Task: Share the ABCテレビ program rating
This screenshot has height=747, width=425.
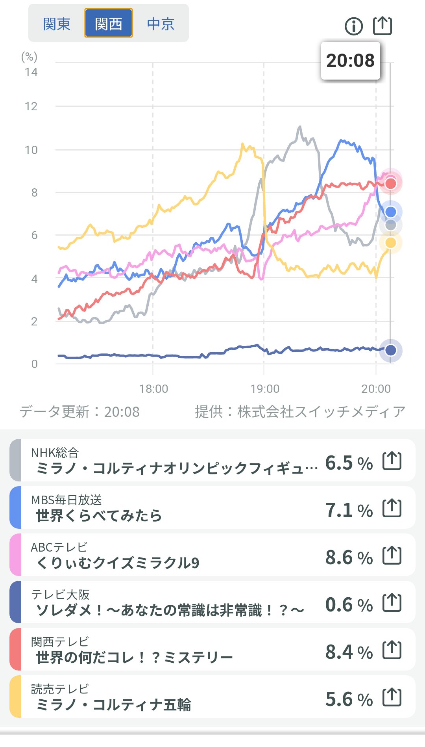Action: click(392, 556)
